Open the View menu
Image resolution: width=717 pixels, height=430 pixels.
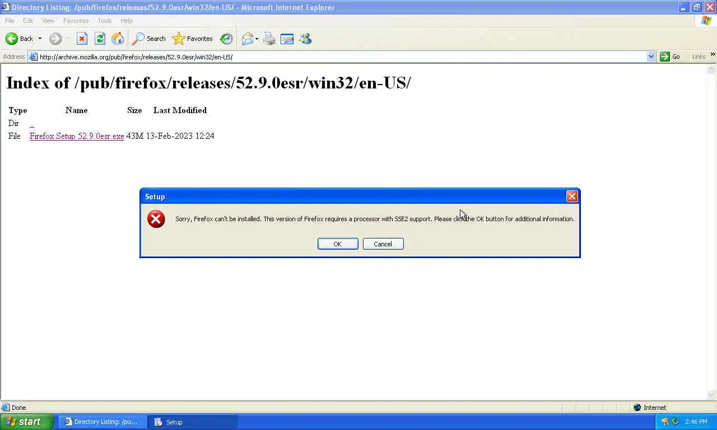[x=48, y=21]
